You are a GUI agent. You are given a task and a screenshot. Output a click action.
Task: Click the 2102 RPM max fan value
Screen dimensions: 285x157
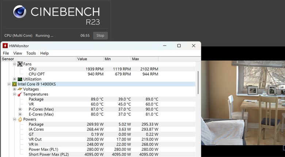[x=149, y=69]
